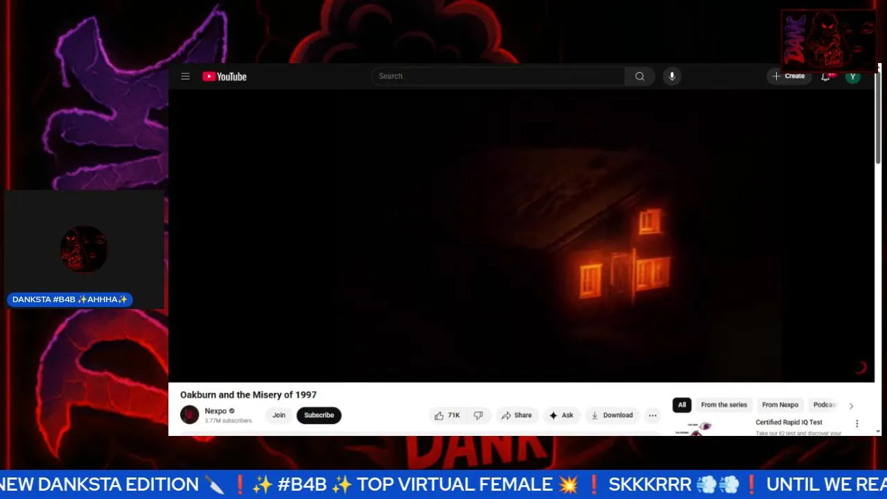The image size is (887, 499).
Task: Open more actions three-dot menu
Action: 652,415
